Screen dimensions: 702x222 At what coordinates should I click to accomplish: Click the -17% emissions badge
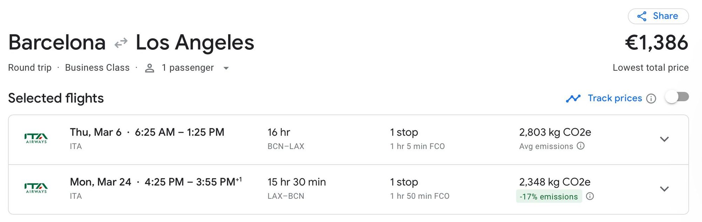click(x=549, y=196)
